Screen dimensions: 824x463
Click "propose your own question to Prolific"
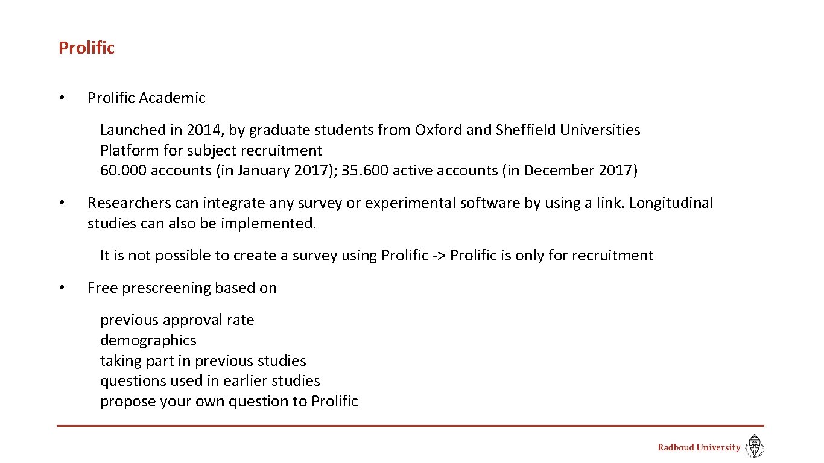[229, 402]
